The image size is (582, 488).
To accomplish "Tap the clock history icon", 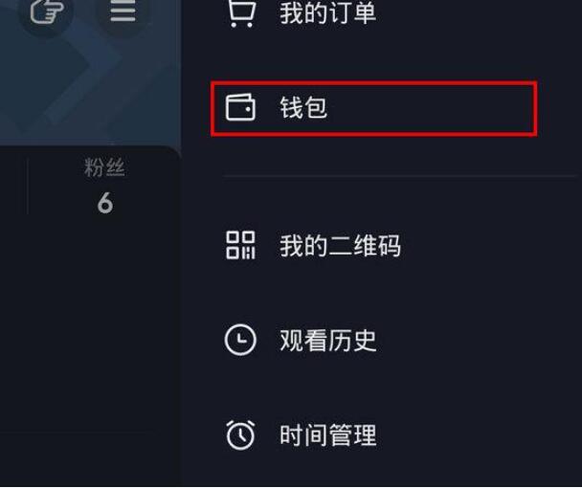I will (x=240, y=340).
